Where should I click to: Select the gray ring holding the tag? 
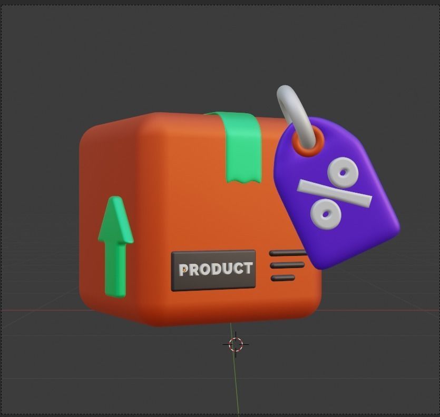296,116
